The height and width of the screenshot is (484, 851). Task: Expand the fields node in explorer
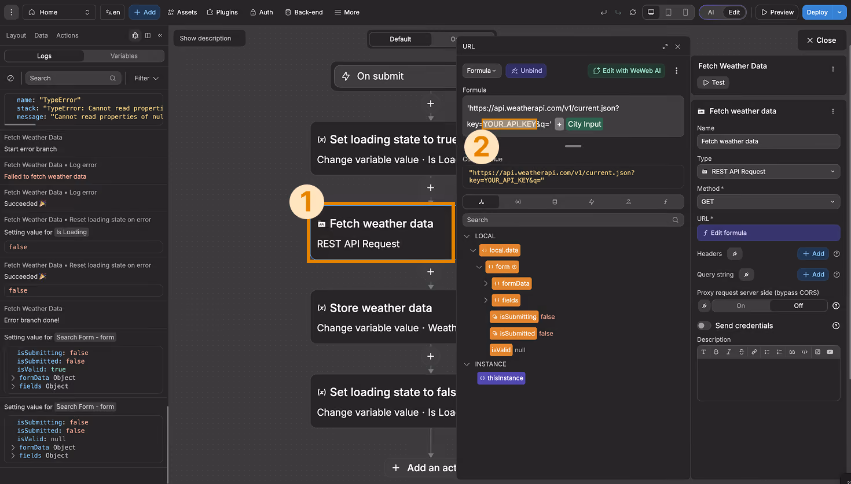click(x=485, y=300)
